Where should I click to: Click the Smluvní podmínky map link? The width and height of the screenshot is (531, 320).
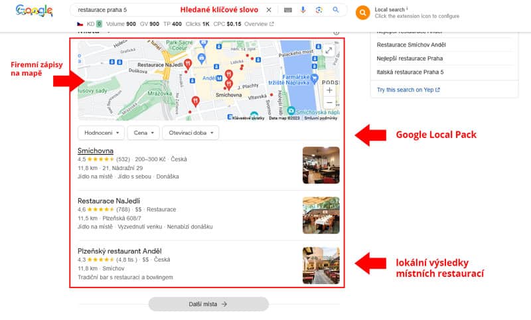321,118
